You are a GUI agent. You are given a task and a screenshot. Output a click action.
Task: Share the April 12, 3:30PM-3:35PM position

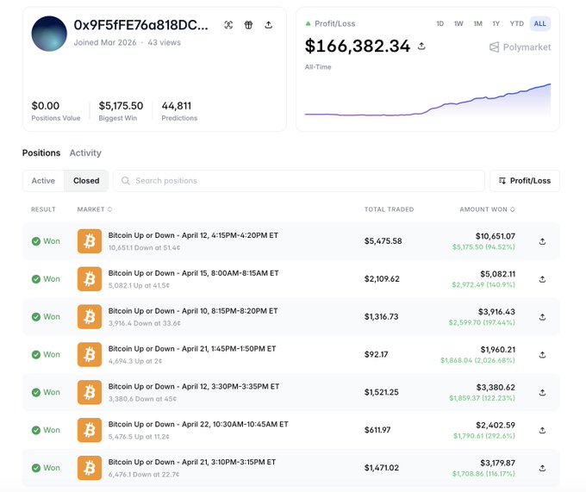click(x=543, y=392)
